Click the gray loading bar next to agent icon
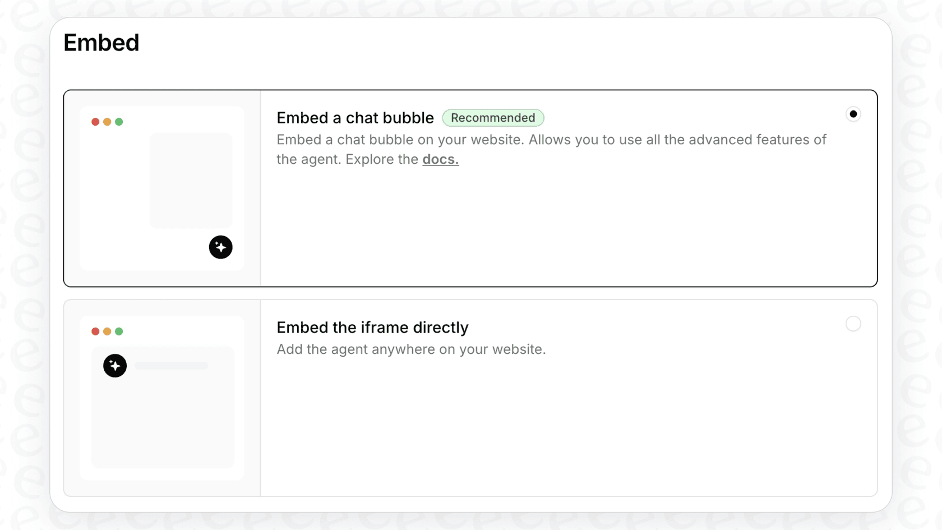The image size is (942, 530). click(170, 366)
